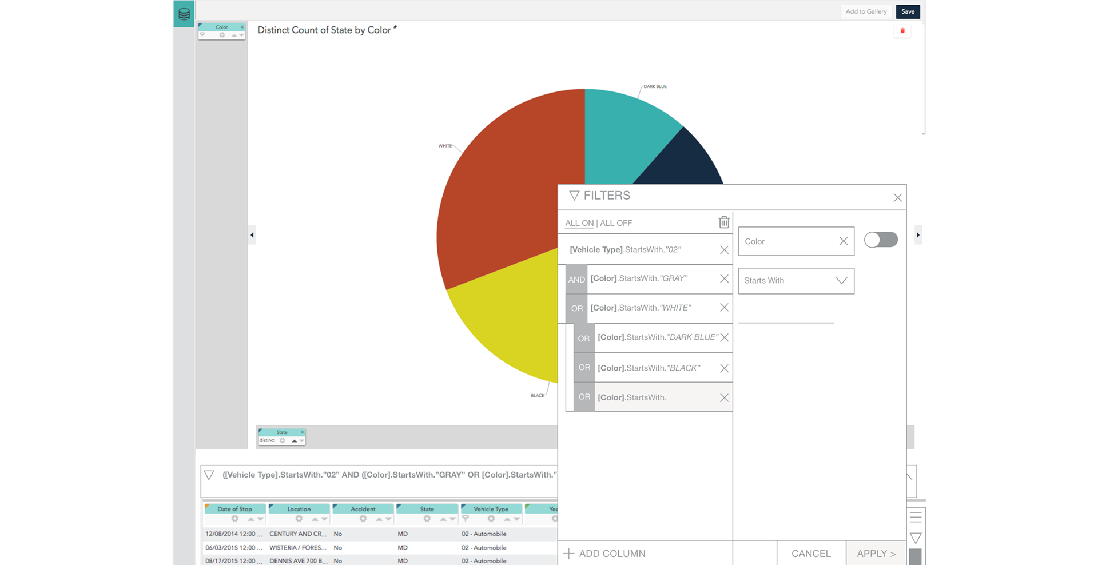Remove the Color StartsWith WHITE filter
Viewport: 1098px width, 565px height.
(x=724, y=308)
